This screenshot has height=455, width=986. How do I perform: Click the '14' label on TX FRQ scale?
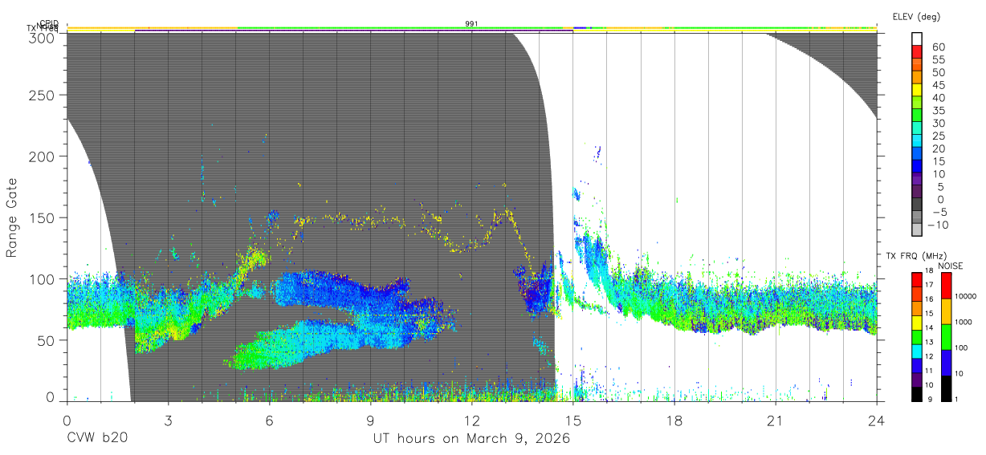point(928,328)
